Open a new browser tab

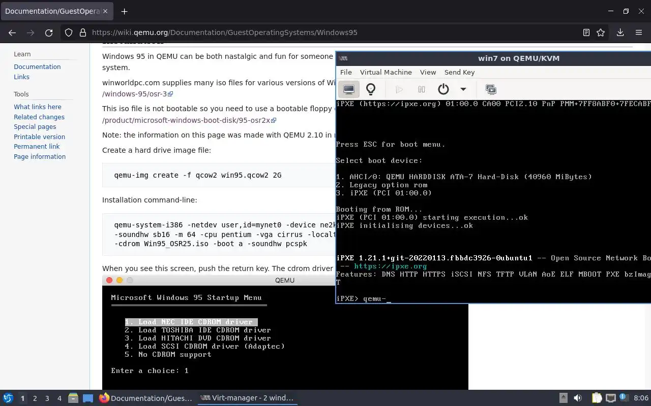click(x=124, y=11)
